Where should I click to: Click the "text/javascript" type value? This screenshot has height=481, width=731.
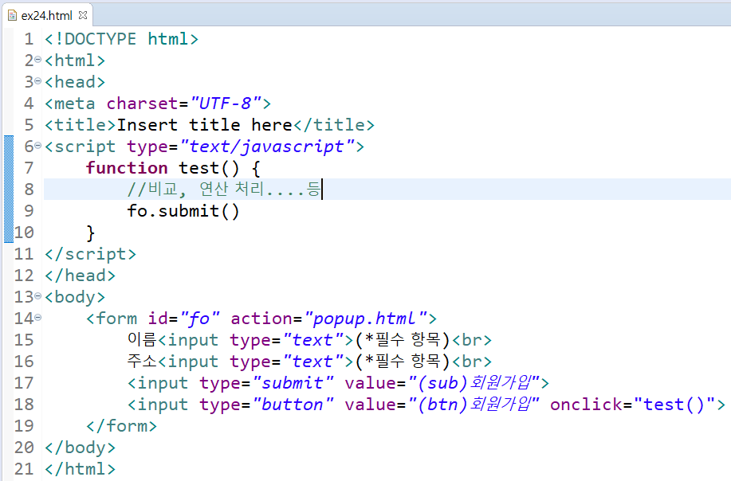pyautogui.click(x=267, y=147)
